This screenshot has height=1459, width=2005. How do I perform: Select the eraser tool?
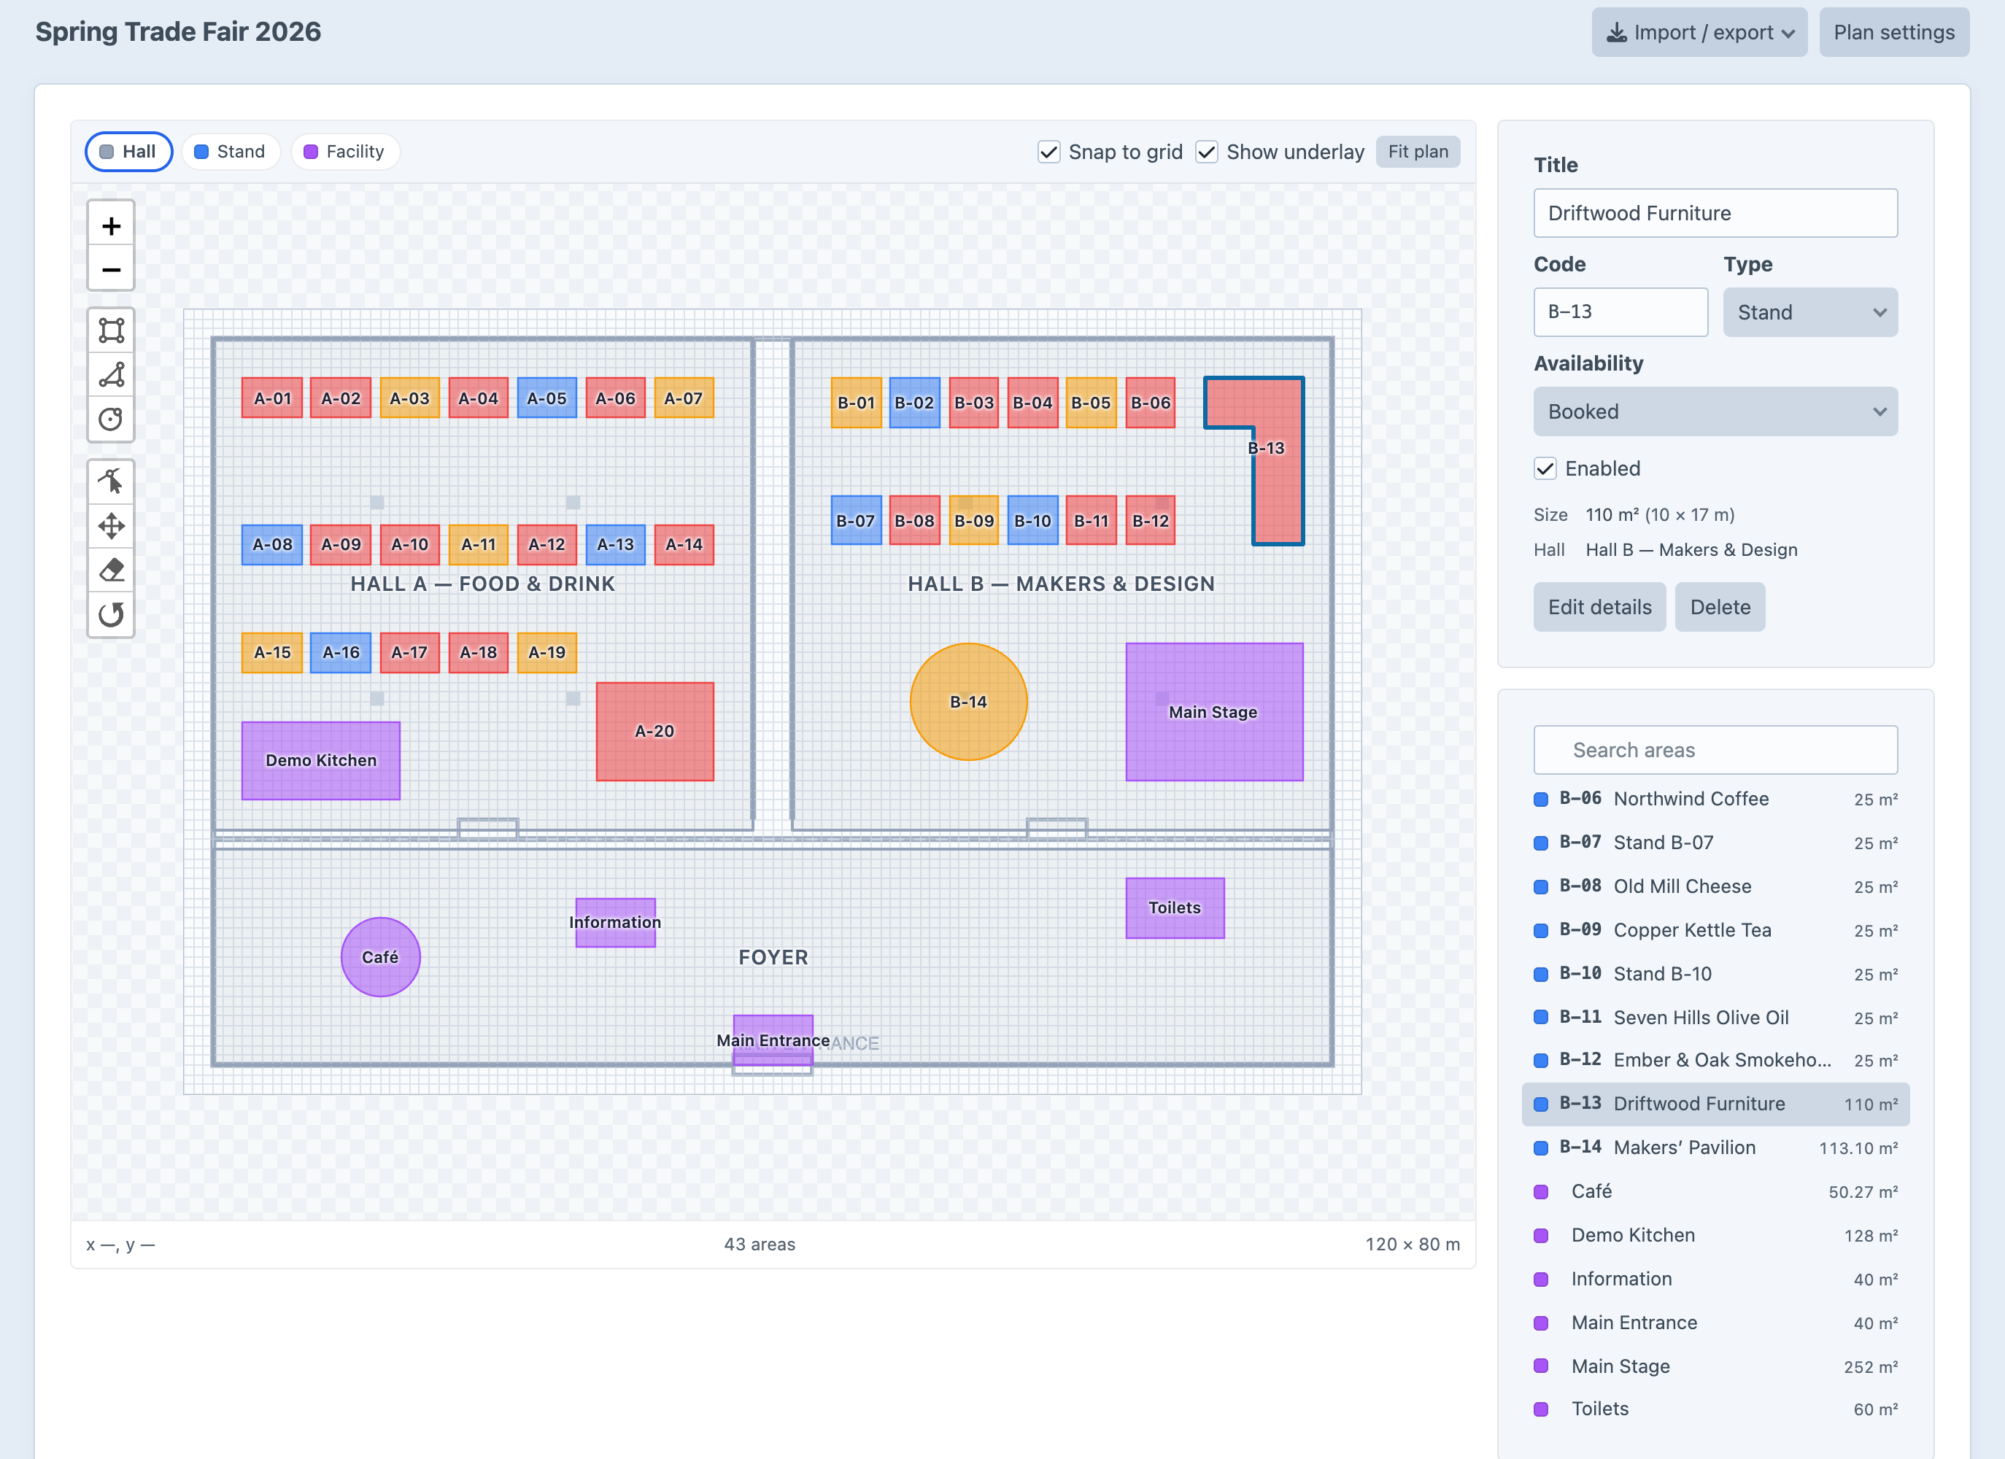(x=110, y=570)
